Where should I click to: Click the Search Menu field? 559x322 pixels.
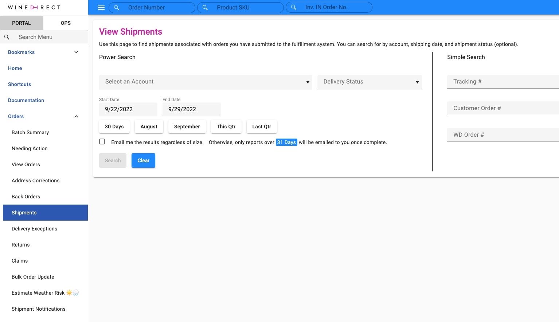click(44, 37)
